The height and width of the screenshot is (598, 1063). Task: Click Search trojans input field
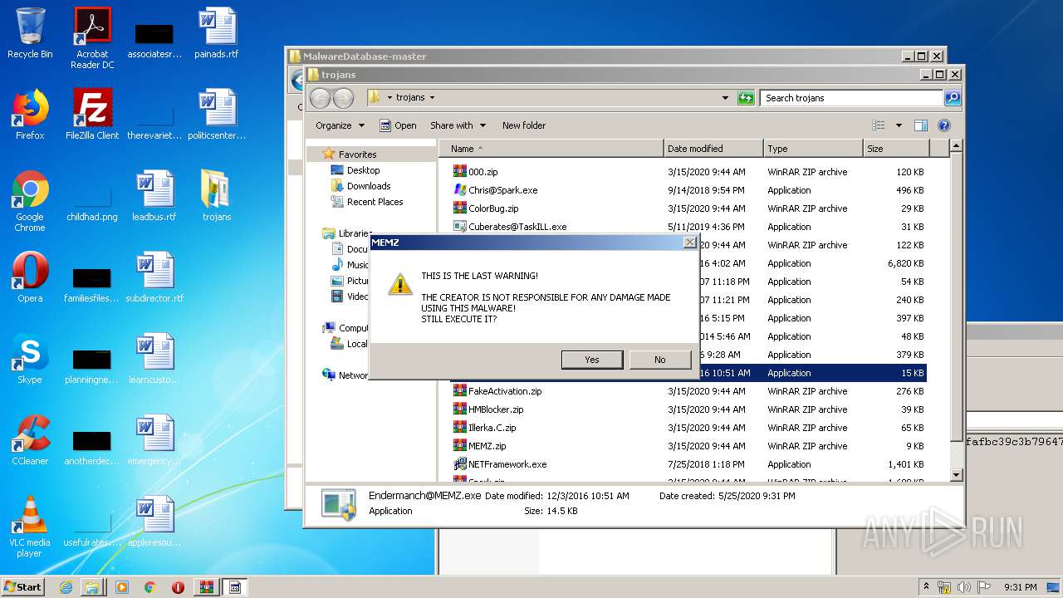[x=852, y=98]
